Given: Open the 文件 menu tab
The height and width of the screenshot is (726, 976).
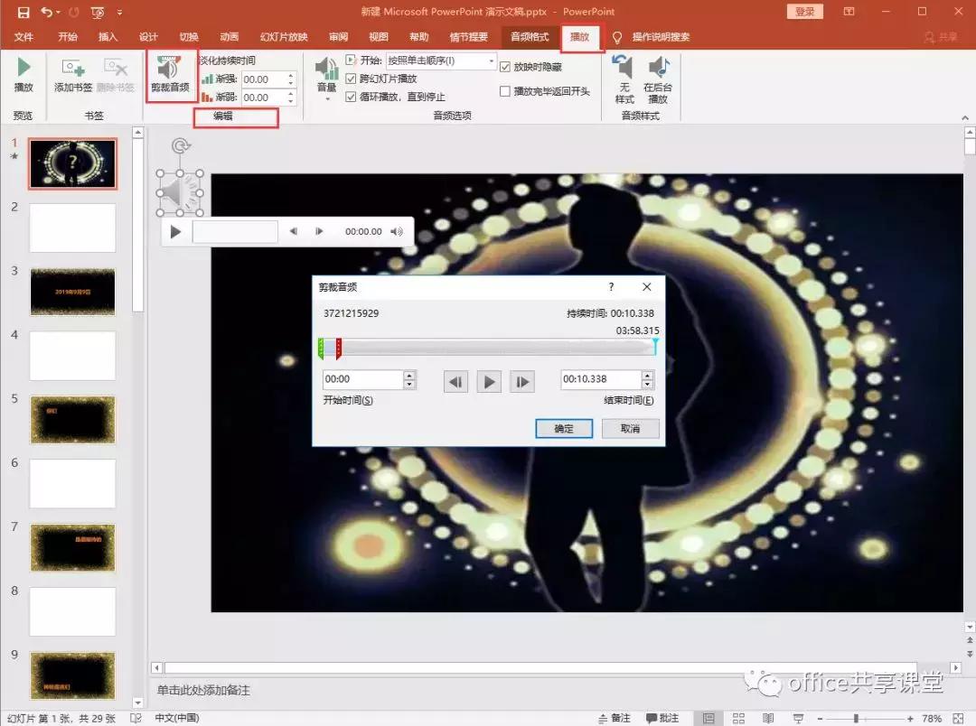Looking at the screenshot, I should coord(23,37).
